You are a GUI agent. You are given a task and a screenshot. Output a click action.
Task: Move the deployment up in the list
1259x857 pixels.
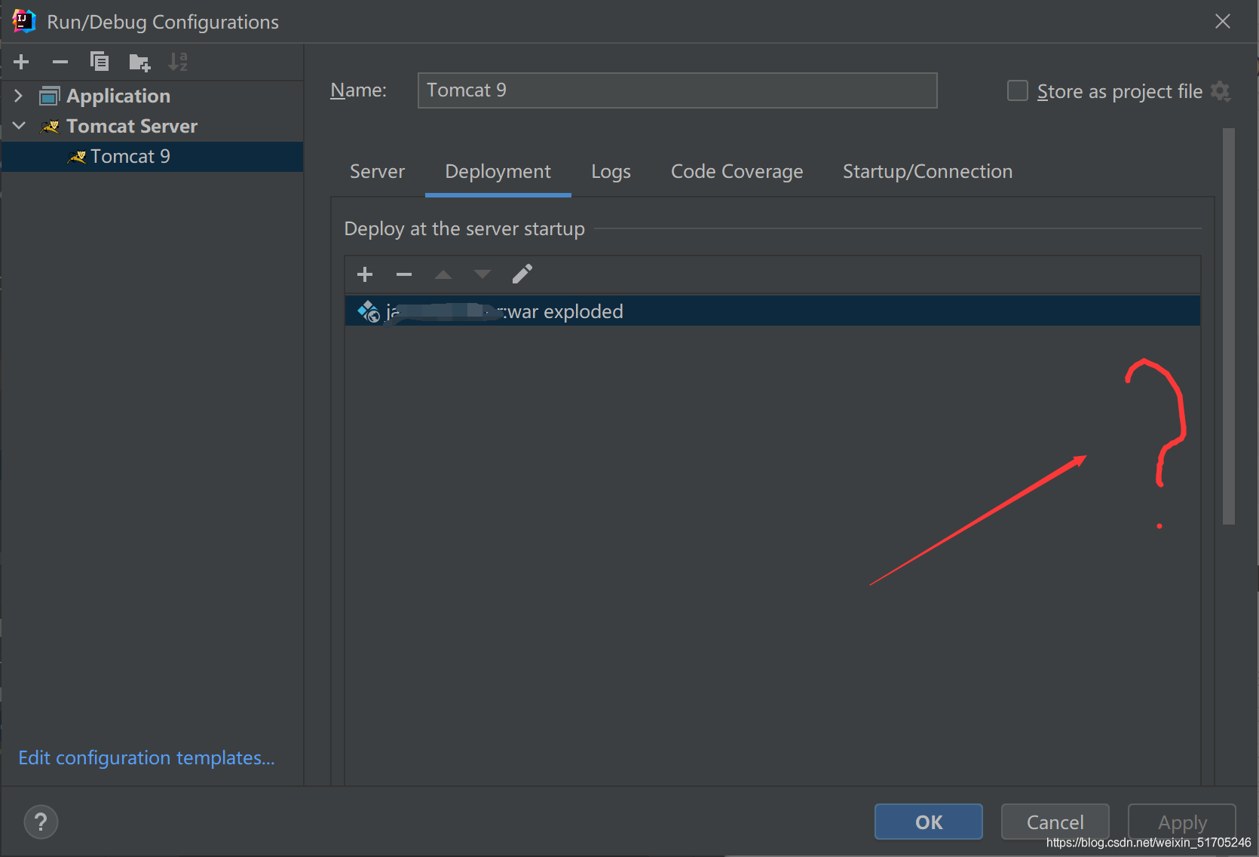pyautogui.click(x=443, y=274)
